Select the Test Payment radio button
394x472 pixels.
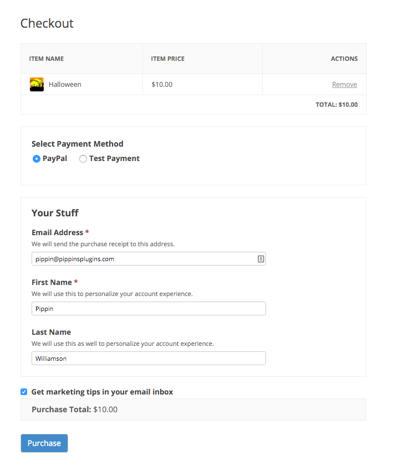(83, 159)
